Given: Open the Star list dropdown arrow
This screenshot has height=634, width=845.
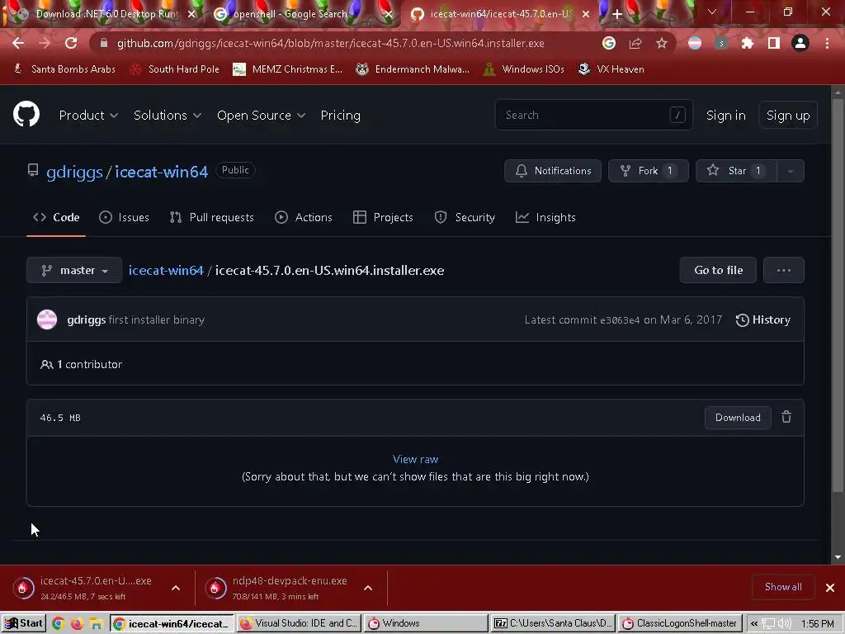Looking at the screenshot, I should (790, 171).
